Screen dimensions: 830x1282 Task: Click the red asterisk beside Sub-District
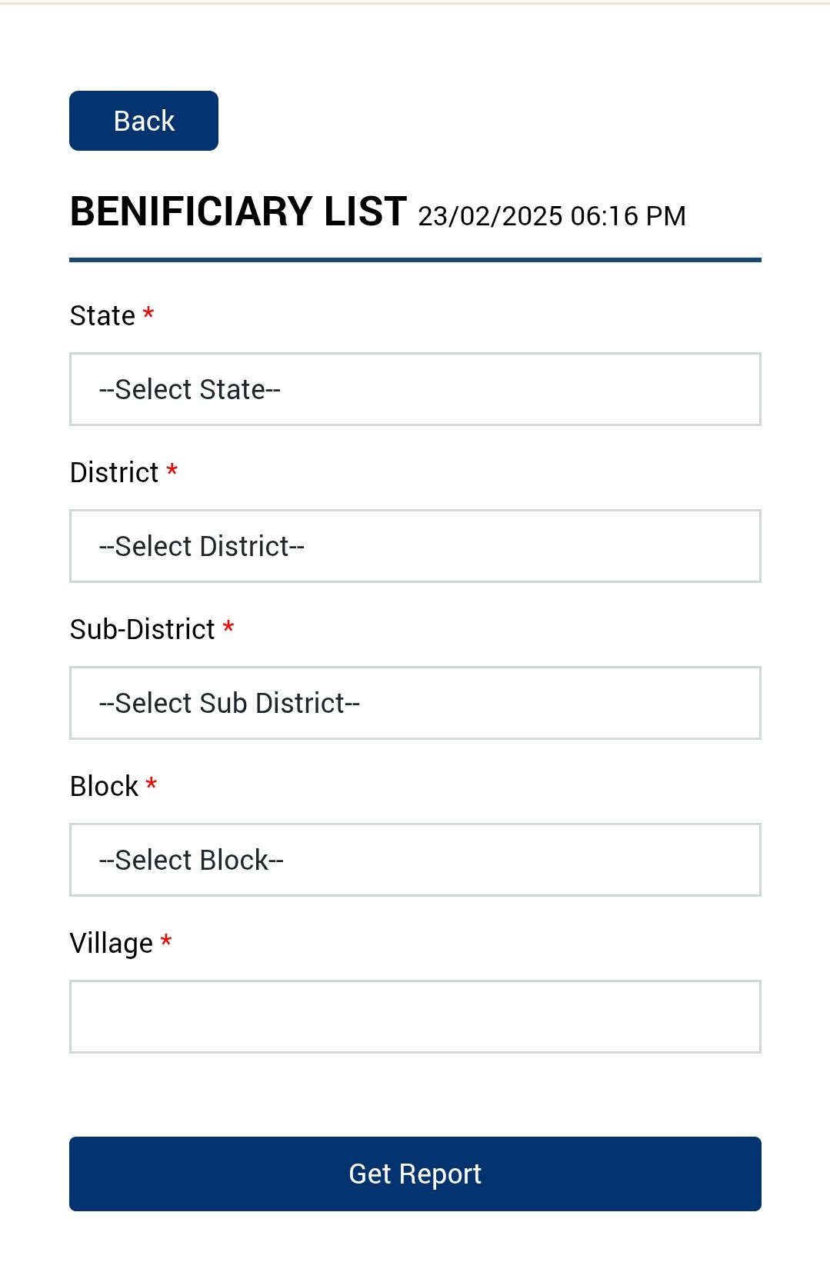[x=228, y=627]
